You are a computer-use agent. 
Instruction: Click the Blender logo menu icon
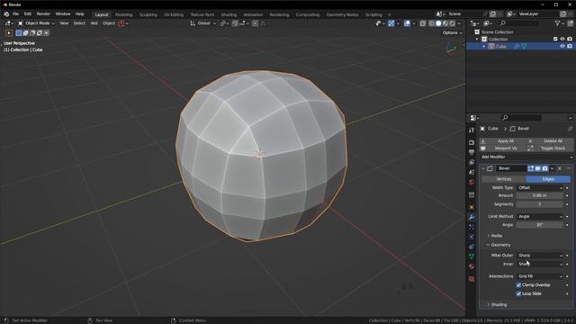click(x=6, y=14)
